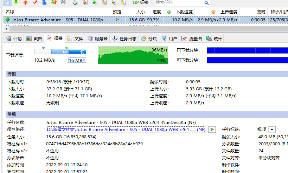Open the D:\新建文件夹 save path link

(x=126, y=130)
